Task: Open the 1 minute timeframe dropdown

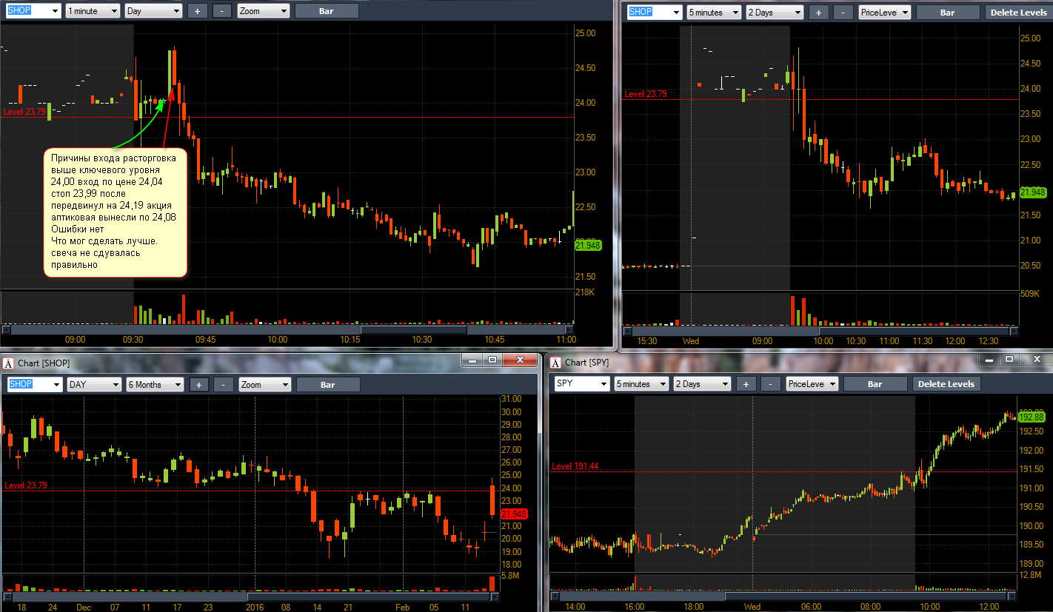Action: (x=93, y=11)
